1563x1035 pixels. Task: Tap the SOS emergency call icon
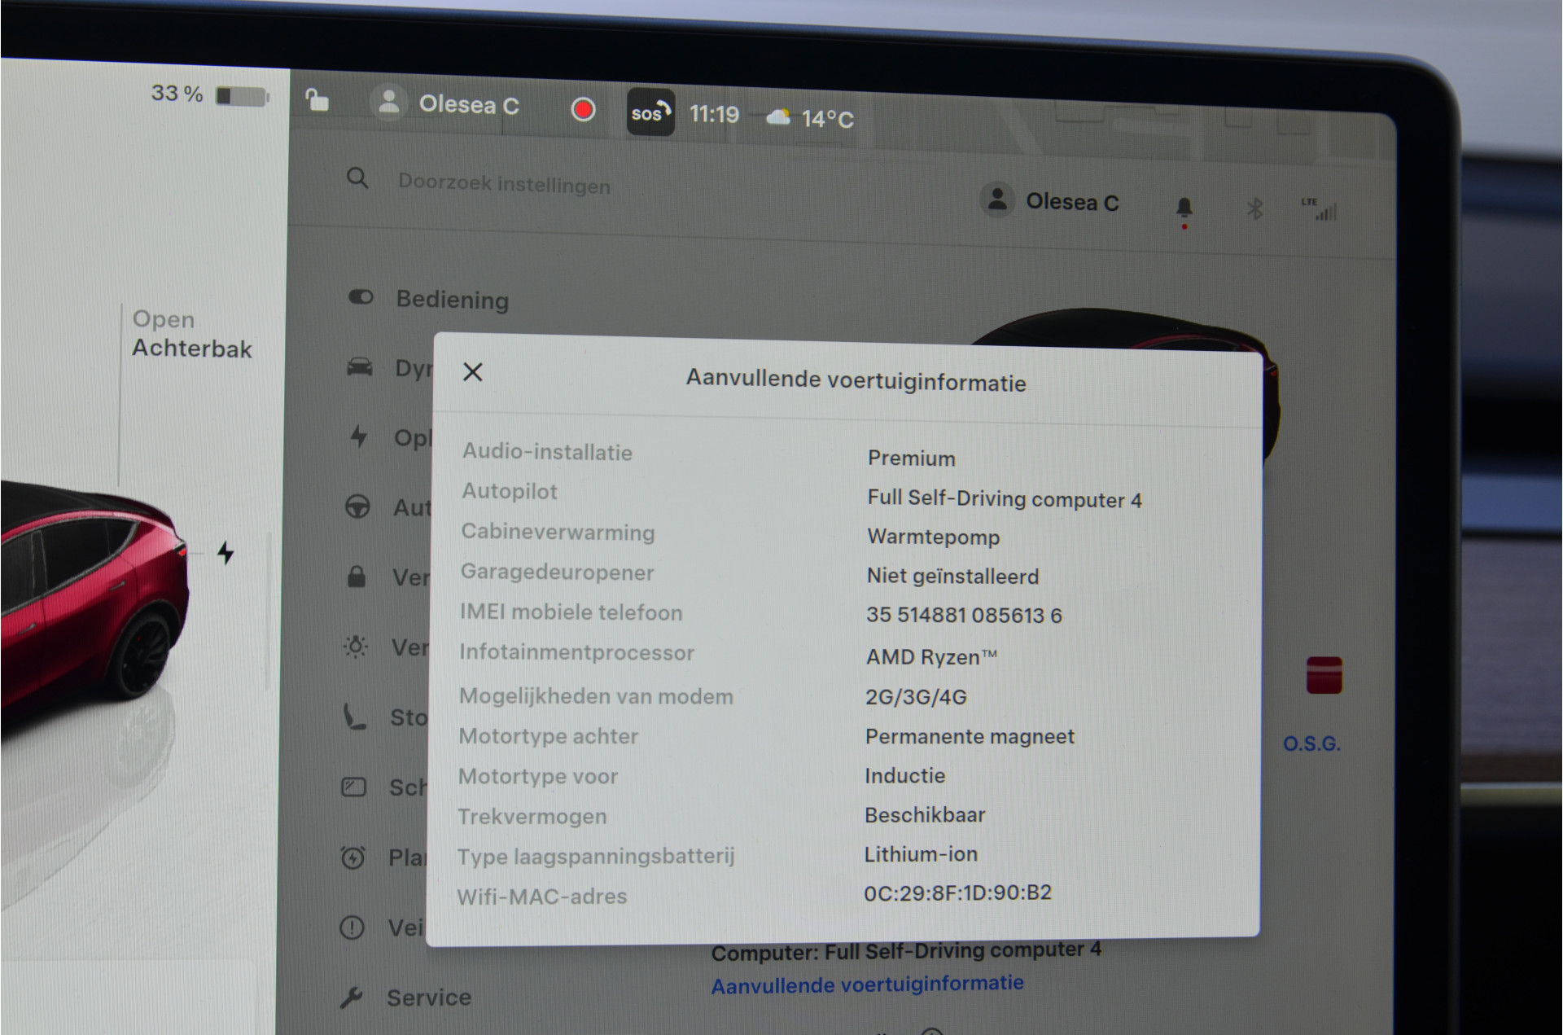pos(650,112)
